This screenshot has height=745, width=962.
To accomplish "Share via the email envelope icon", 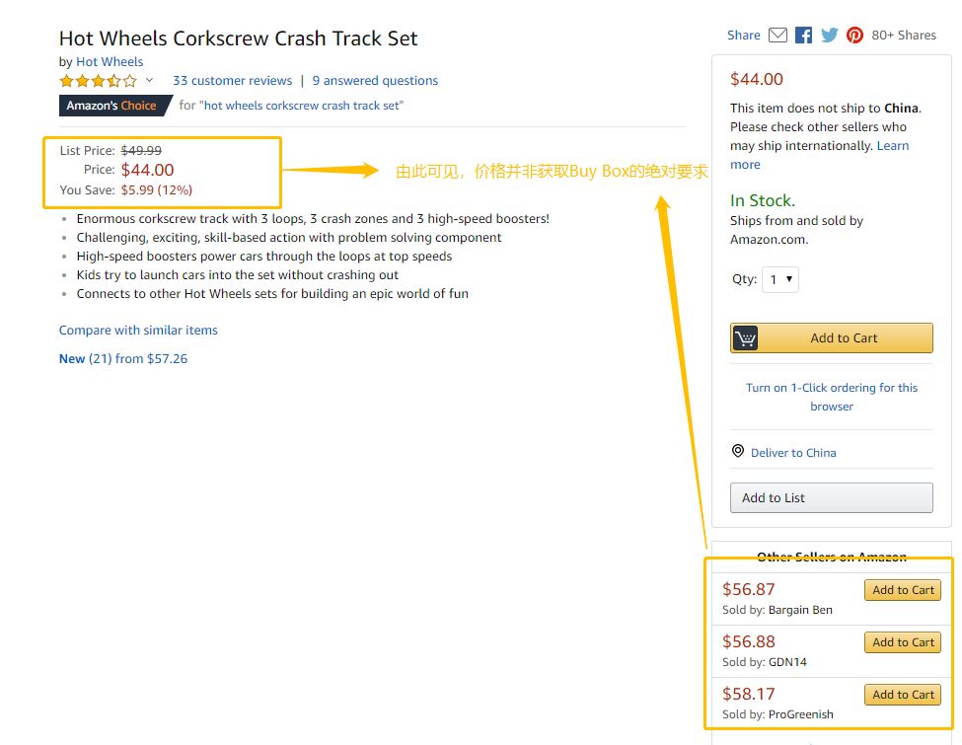I will coord(777,36).
